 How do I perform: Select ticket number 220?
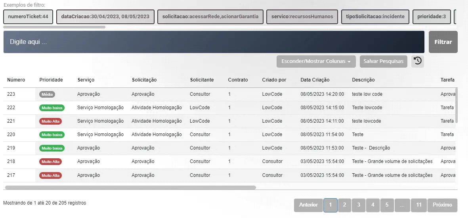pyautogui.click(x=11, y=134)
